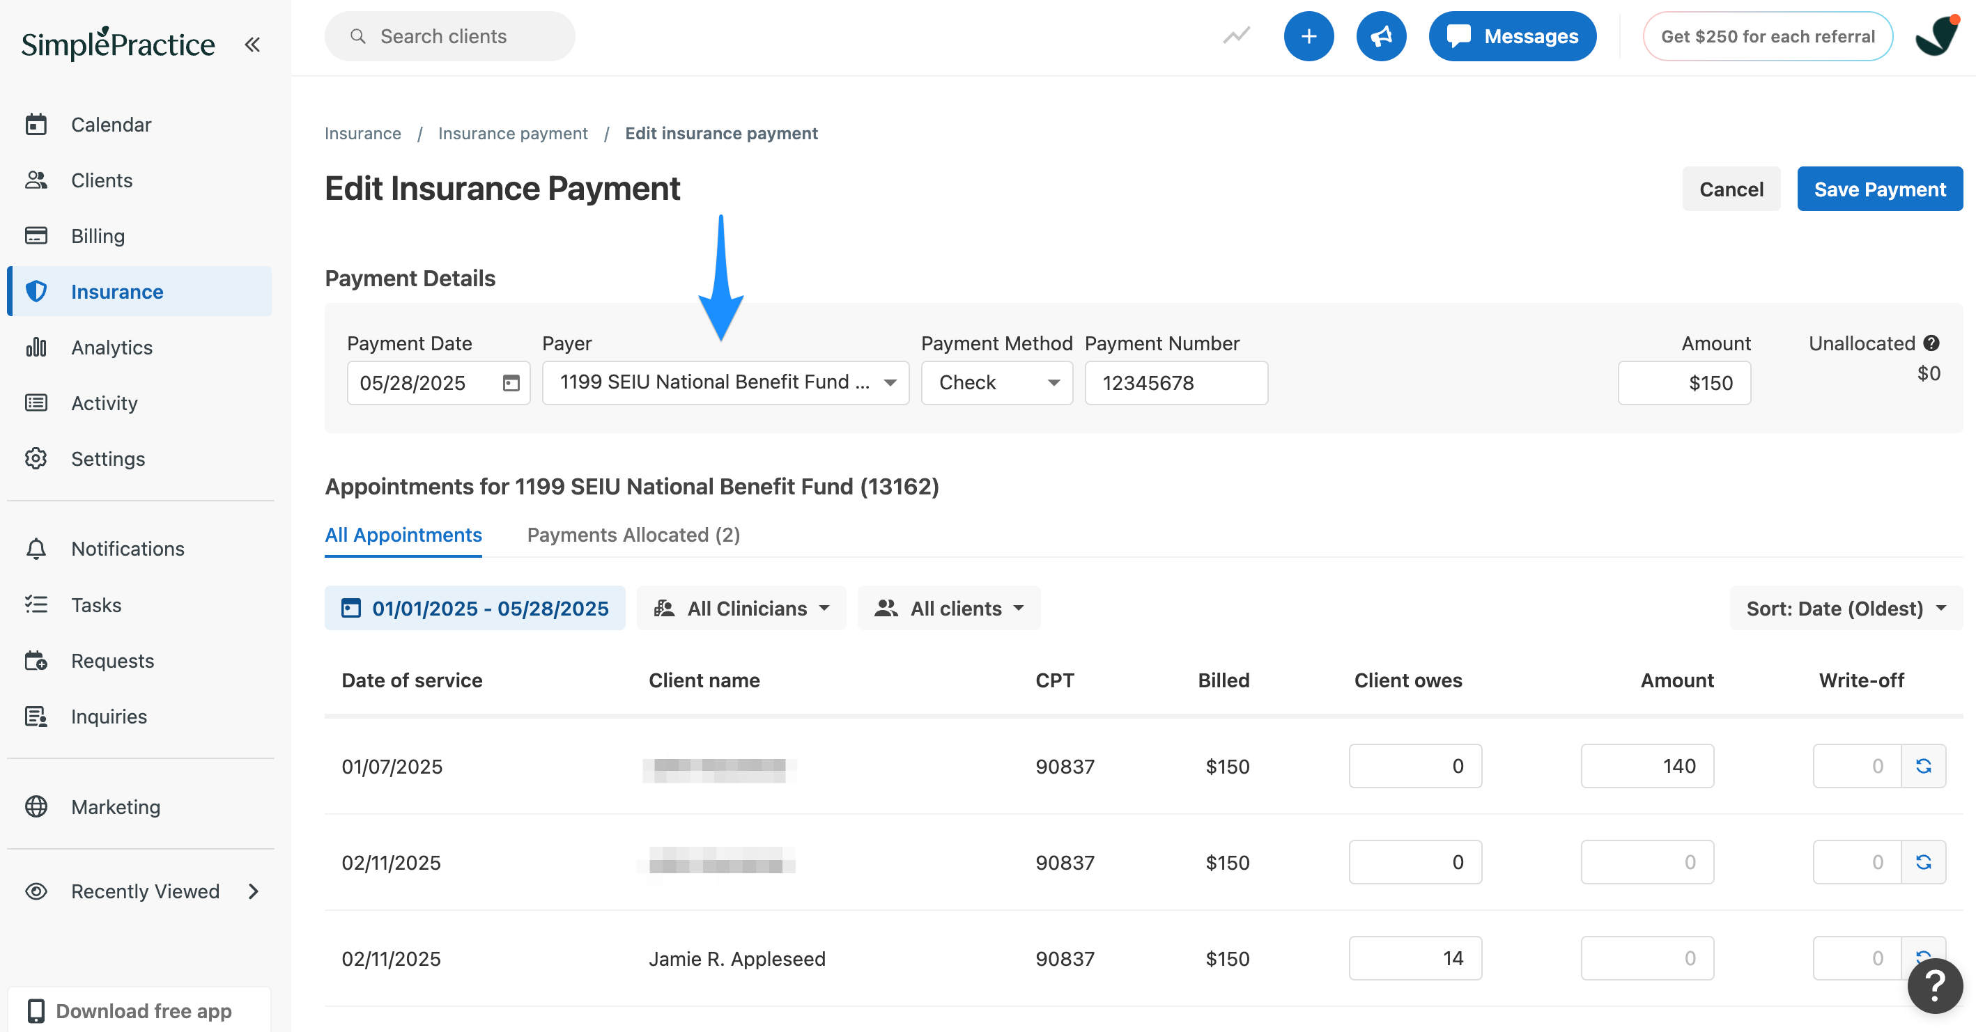Click the 01/07/2025 date of service cell
This screenshot has width=1976, height=1032.
coord(392,767)
